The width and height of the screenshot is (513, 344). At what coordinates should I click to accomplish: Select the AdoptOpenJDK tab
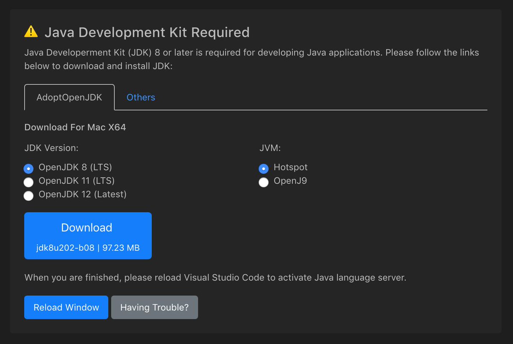pos(69,97)
